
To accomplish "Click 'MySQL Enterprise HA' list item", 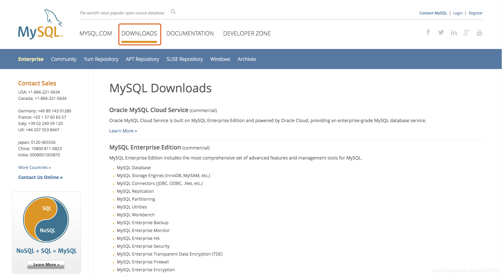I will (x=138, y=238).
